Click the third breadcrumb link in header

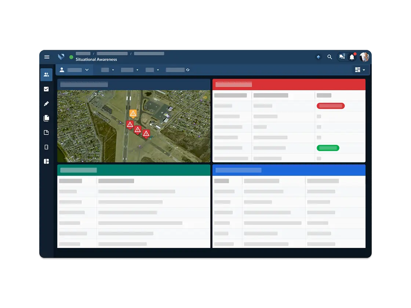click(149, 54)
